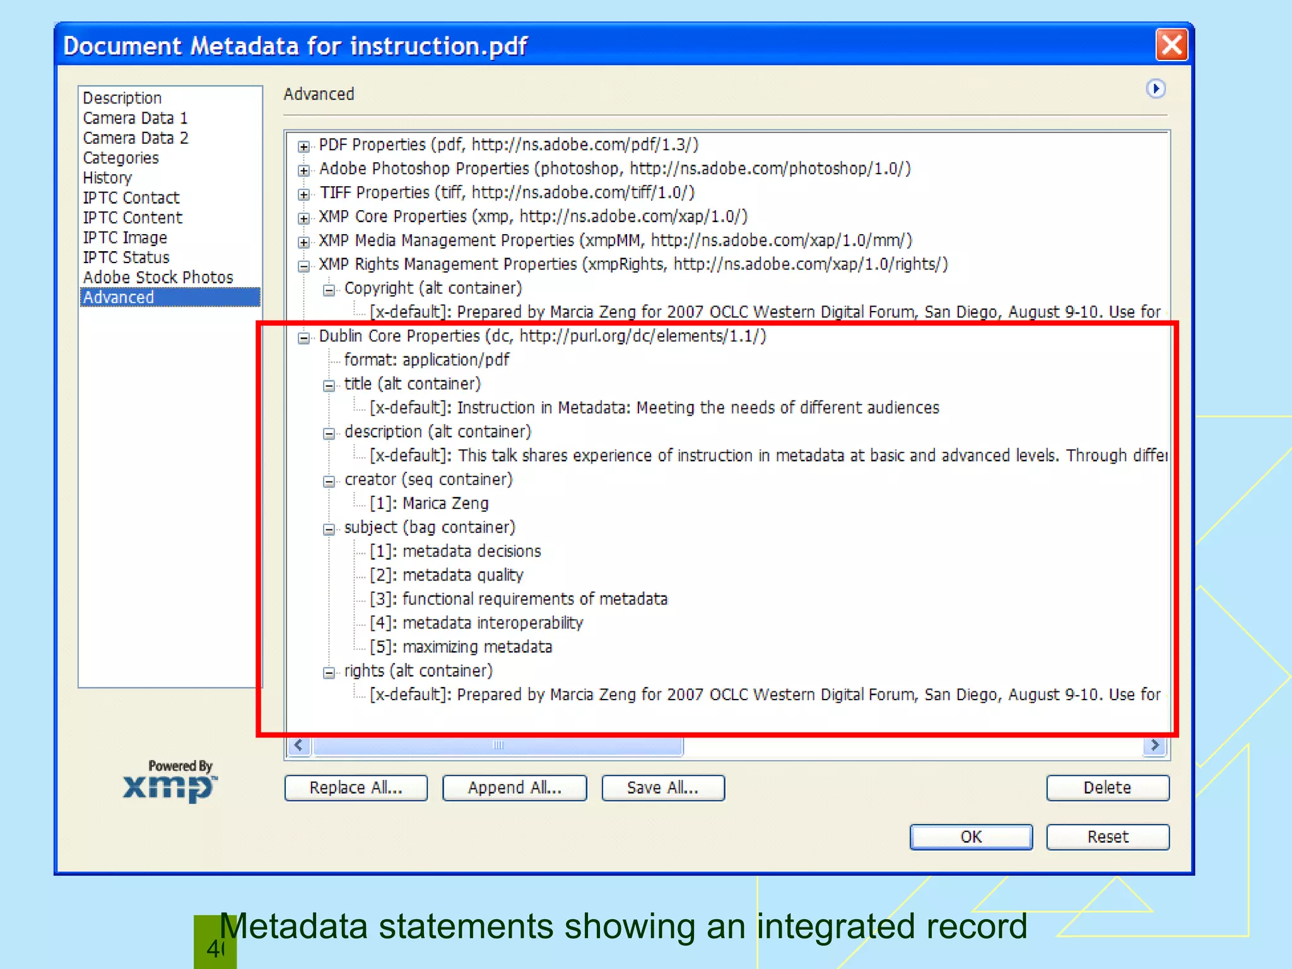Click the Append All button
The width and height of the screenshot is (1292, 969).
tap(515, 788)
